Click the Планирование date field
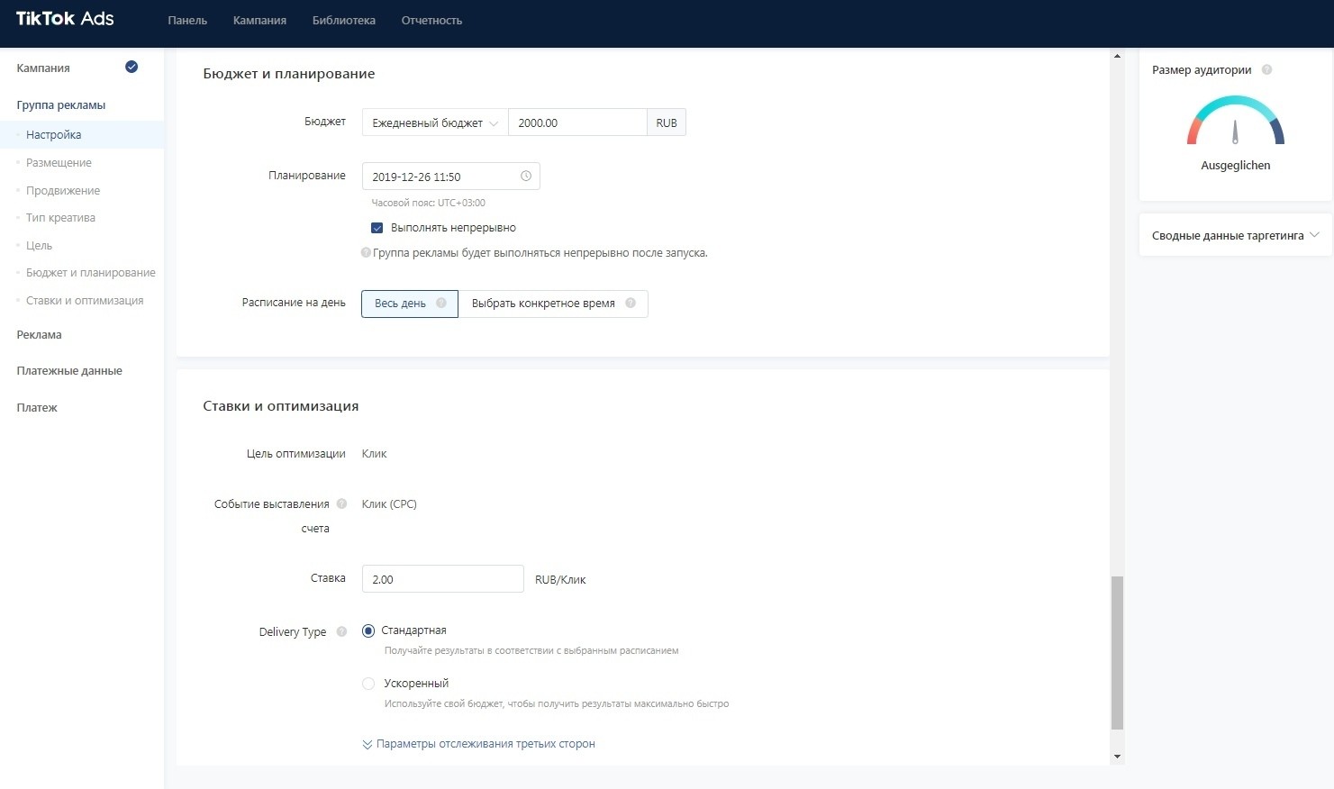This screenshot has width=1334, height=789. 451,177
